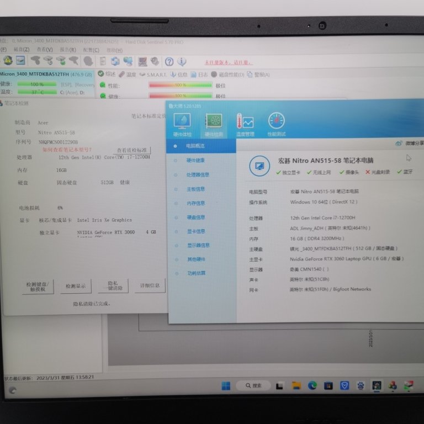The image size is (424, 424).
Task: Click the 12th Gen Intel Core i7-12700H text in Ludashi
Action: (322, 218)
